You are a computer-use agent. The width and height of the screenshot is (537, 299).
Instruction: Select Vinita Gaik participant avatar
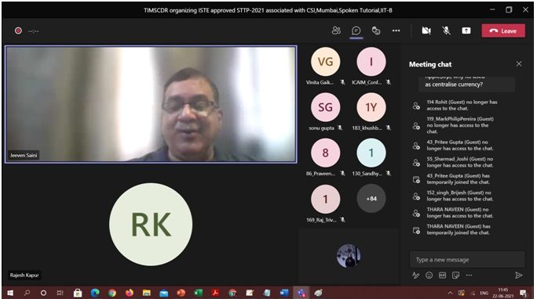325,62
